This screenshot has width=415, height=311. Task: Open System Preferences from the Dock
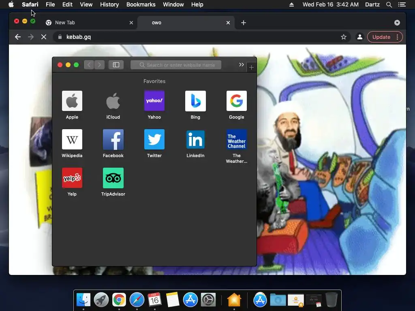[208, 300]
